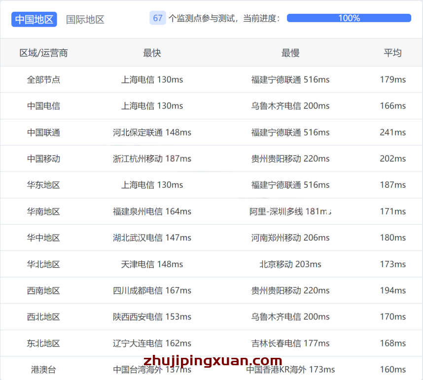The width and height of the screenshot is (423, 380).
Task: Click 贵州贵阳移动 220ms in 中国移动 row
Action: pyautogui.click(x=290, y=159)
